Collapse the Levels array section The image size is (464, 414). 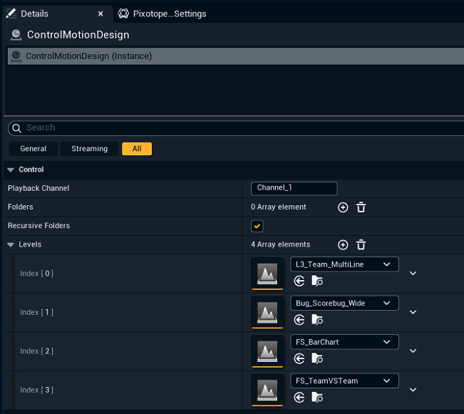click(11, 244)
